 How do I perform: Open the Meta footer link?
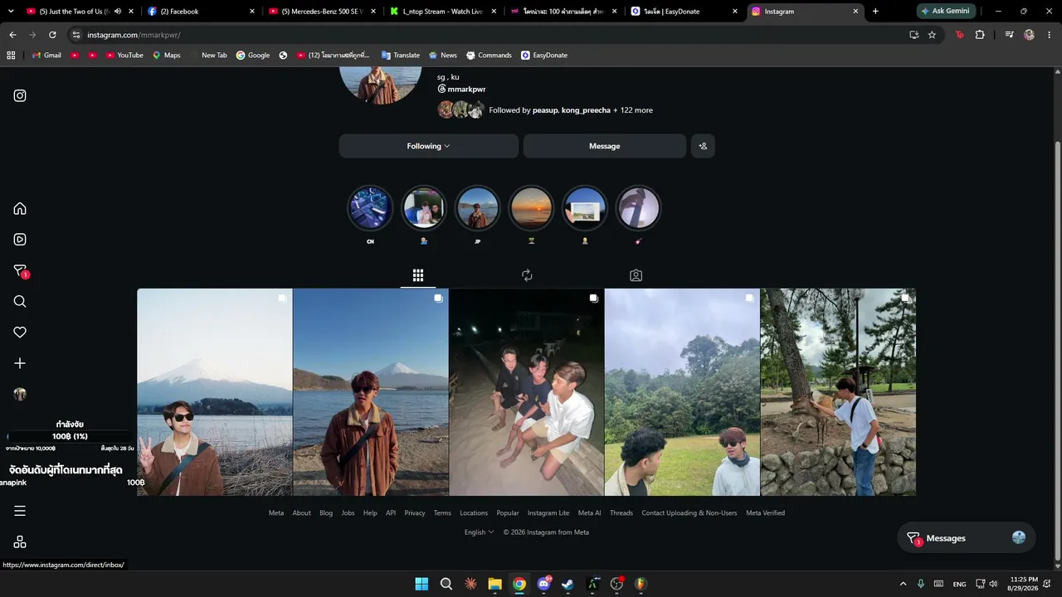(x=276, y=512)
